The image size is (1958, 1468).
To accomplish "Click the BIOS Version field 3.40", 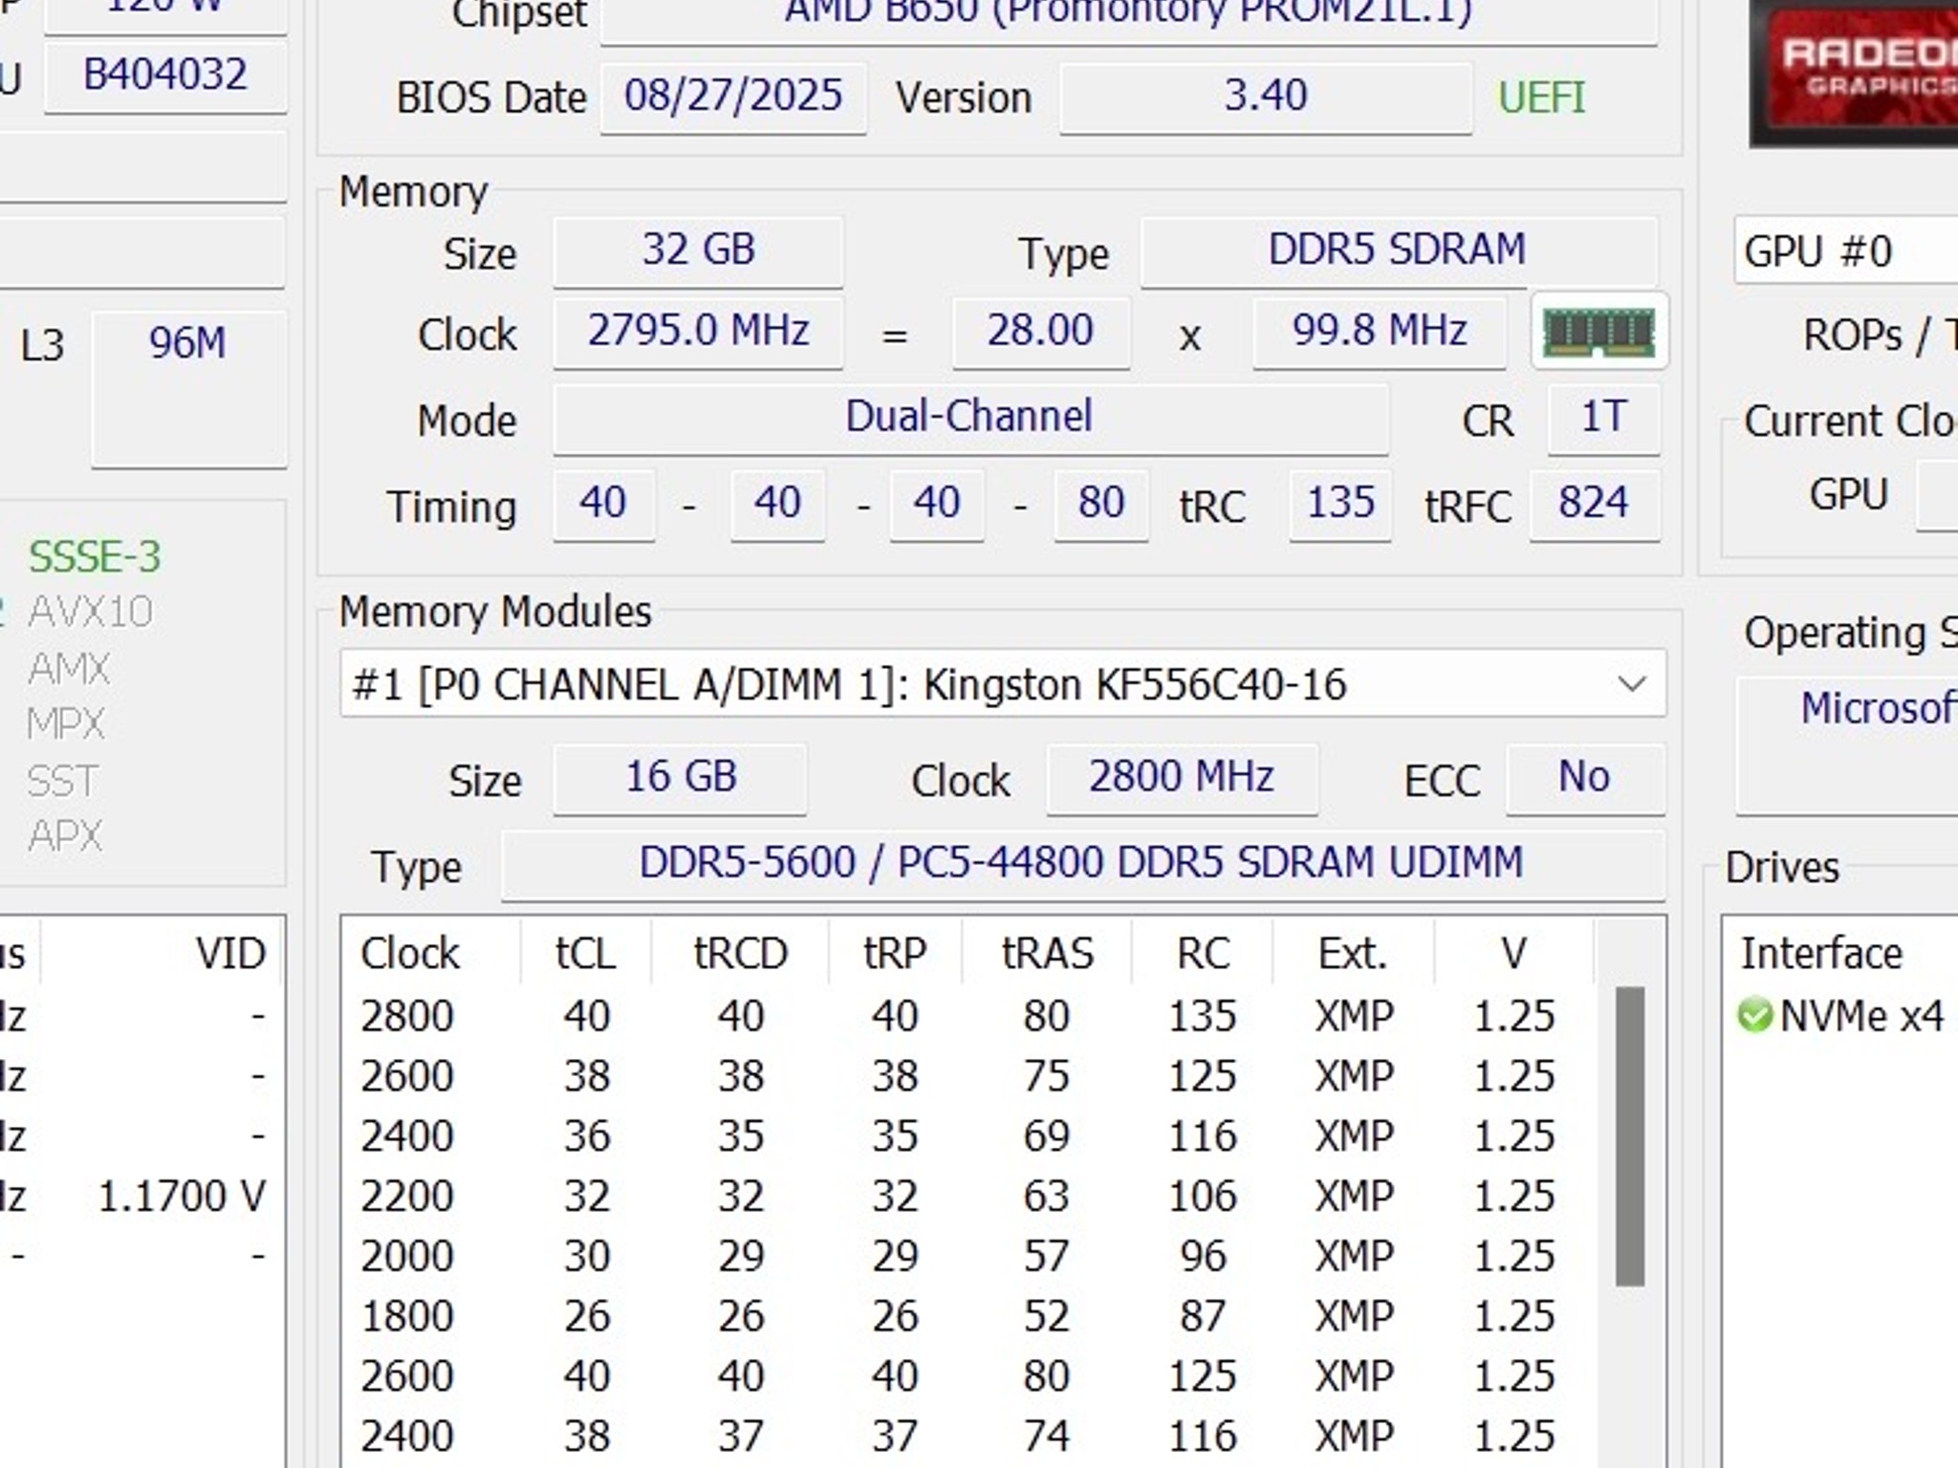I will pyautogui.click(x=1266, y=97).
